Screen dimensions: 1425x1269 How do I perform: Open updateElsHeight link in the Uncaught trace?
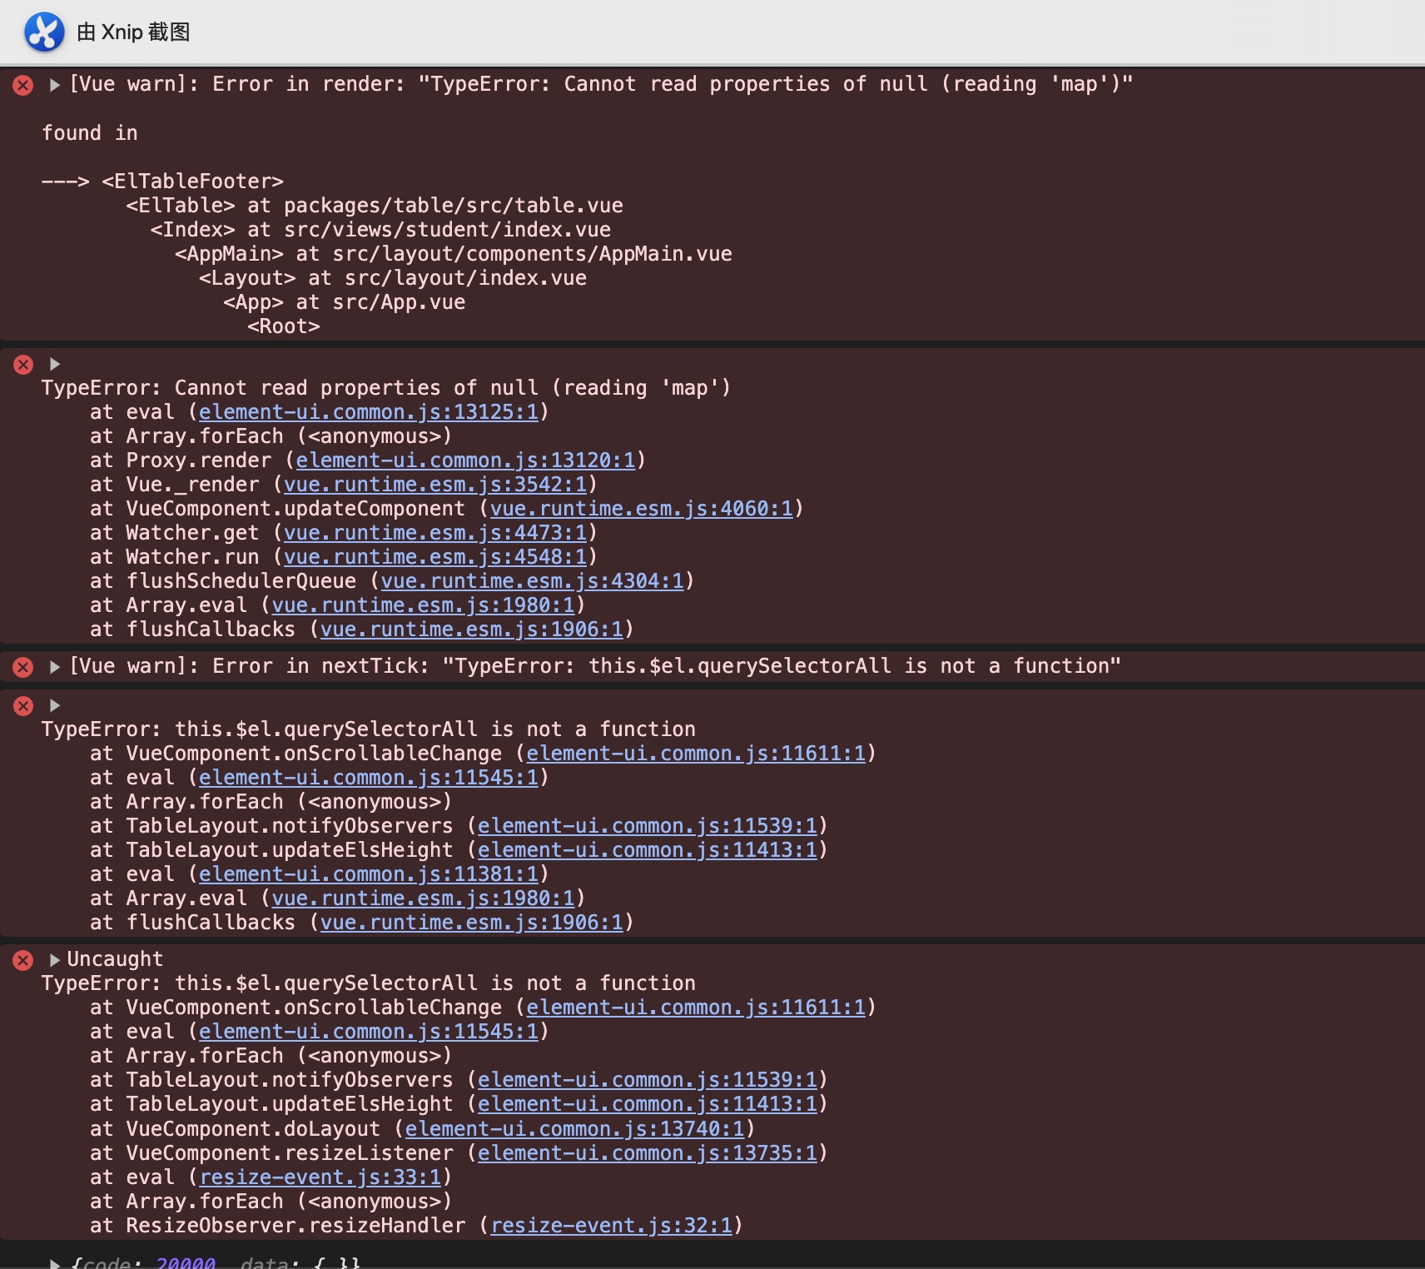tap(648, 1104)
